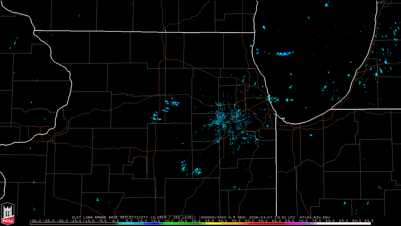Click the elongated radar echo over Lake Michigan
Screen dimensions: 401x226
(285, 54)
